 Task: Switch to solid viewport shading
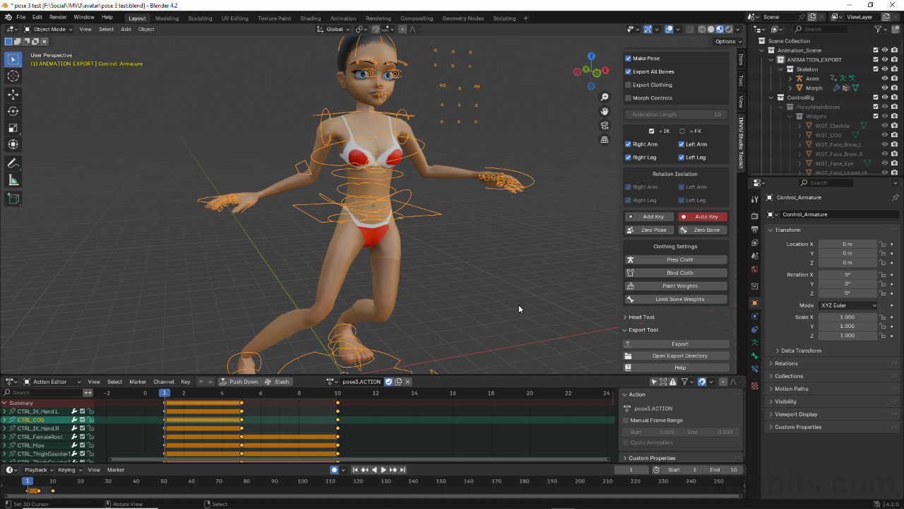coord(711,29)
